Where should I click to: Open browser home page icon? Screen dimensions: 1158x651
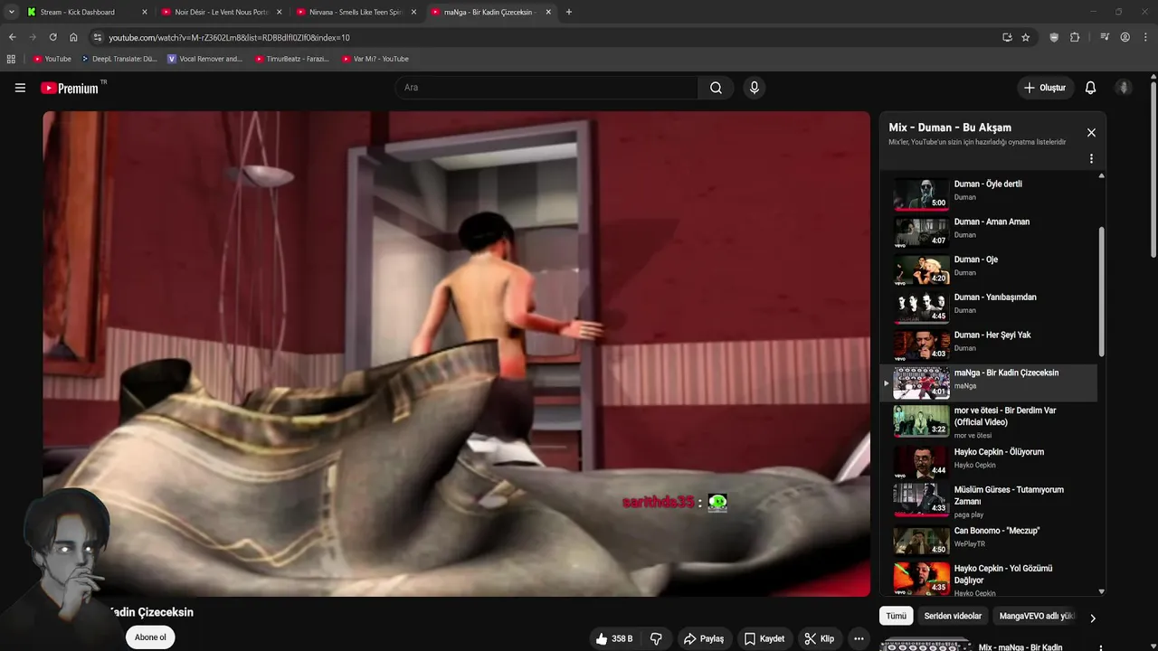point(73,37)
